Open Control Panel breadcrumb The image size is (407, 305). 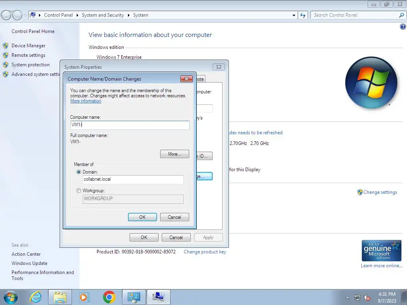pyautogui.click(x=58, y=15)
